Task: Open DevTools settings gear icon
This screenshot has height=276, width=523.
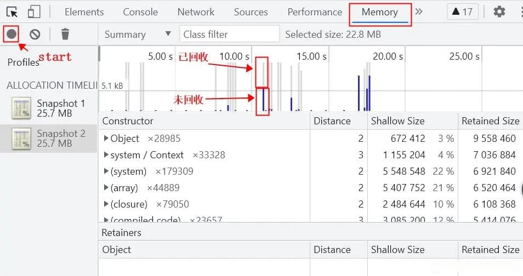Action: 499,12
